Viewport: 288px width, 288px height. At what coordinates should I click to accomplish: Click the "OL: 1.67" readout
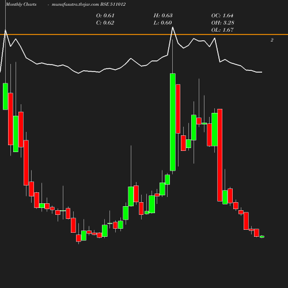222,30
